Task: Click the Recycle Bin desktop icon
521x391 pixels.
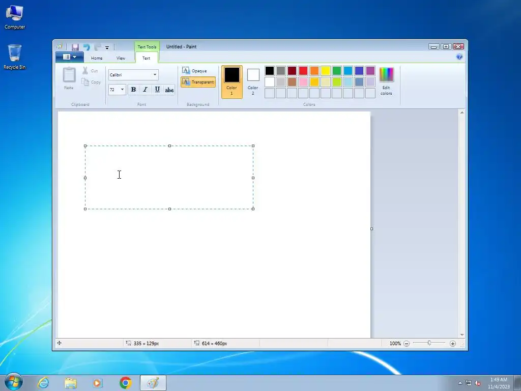Action: [15, 57]
